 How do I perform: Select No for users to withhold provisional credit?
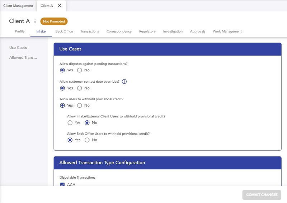coord(79,105)
